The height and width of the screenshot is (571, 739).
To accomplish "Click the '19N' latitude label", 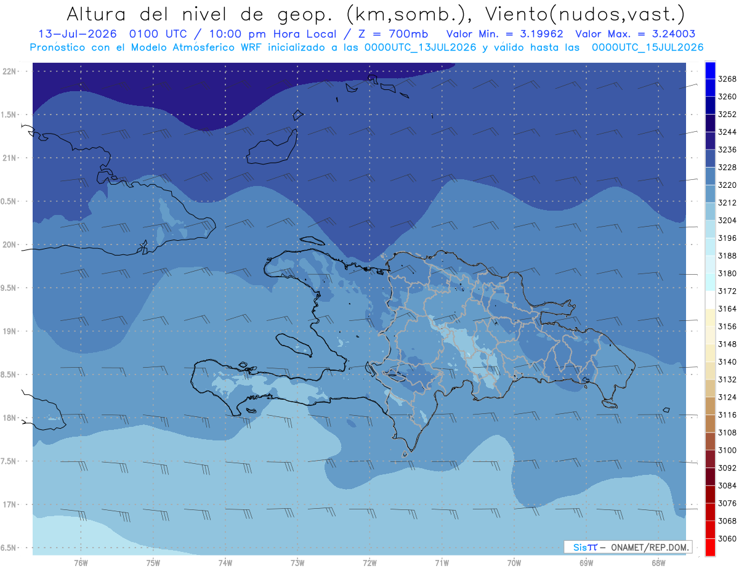I will [x=10, y=331].
